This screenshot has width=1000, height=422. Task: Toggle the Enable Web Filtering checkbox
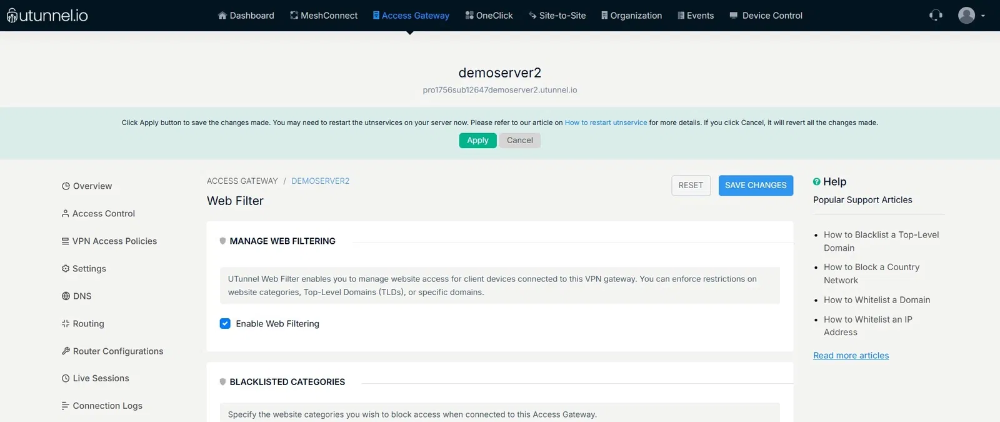[x=225, y=324]
